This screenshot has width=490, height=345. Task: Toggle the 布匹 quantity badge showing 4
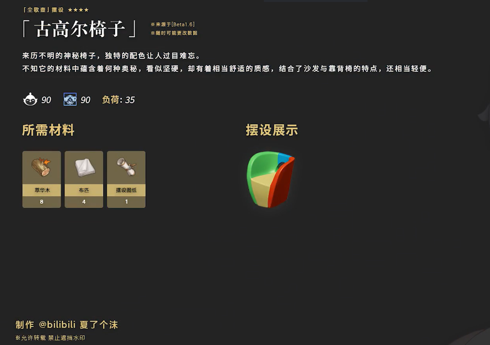coord(84,202)
